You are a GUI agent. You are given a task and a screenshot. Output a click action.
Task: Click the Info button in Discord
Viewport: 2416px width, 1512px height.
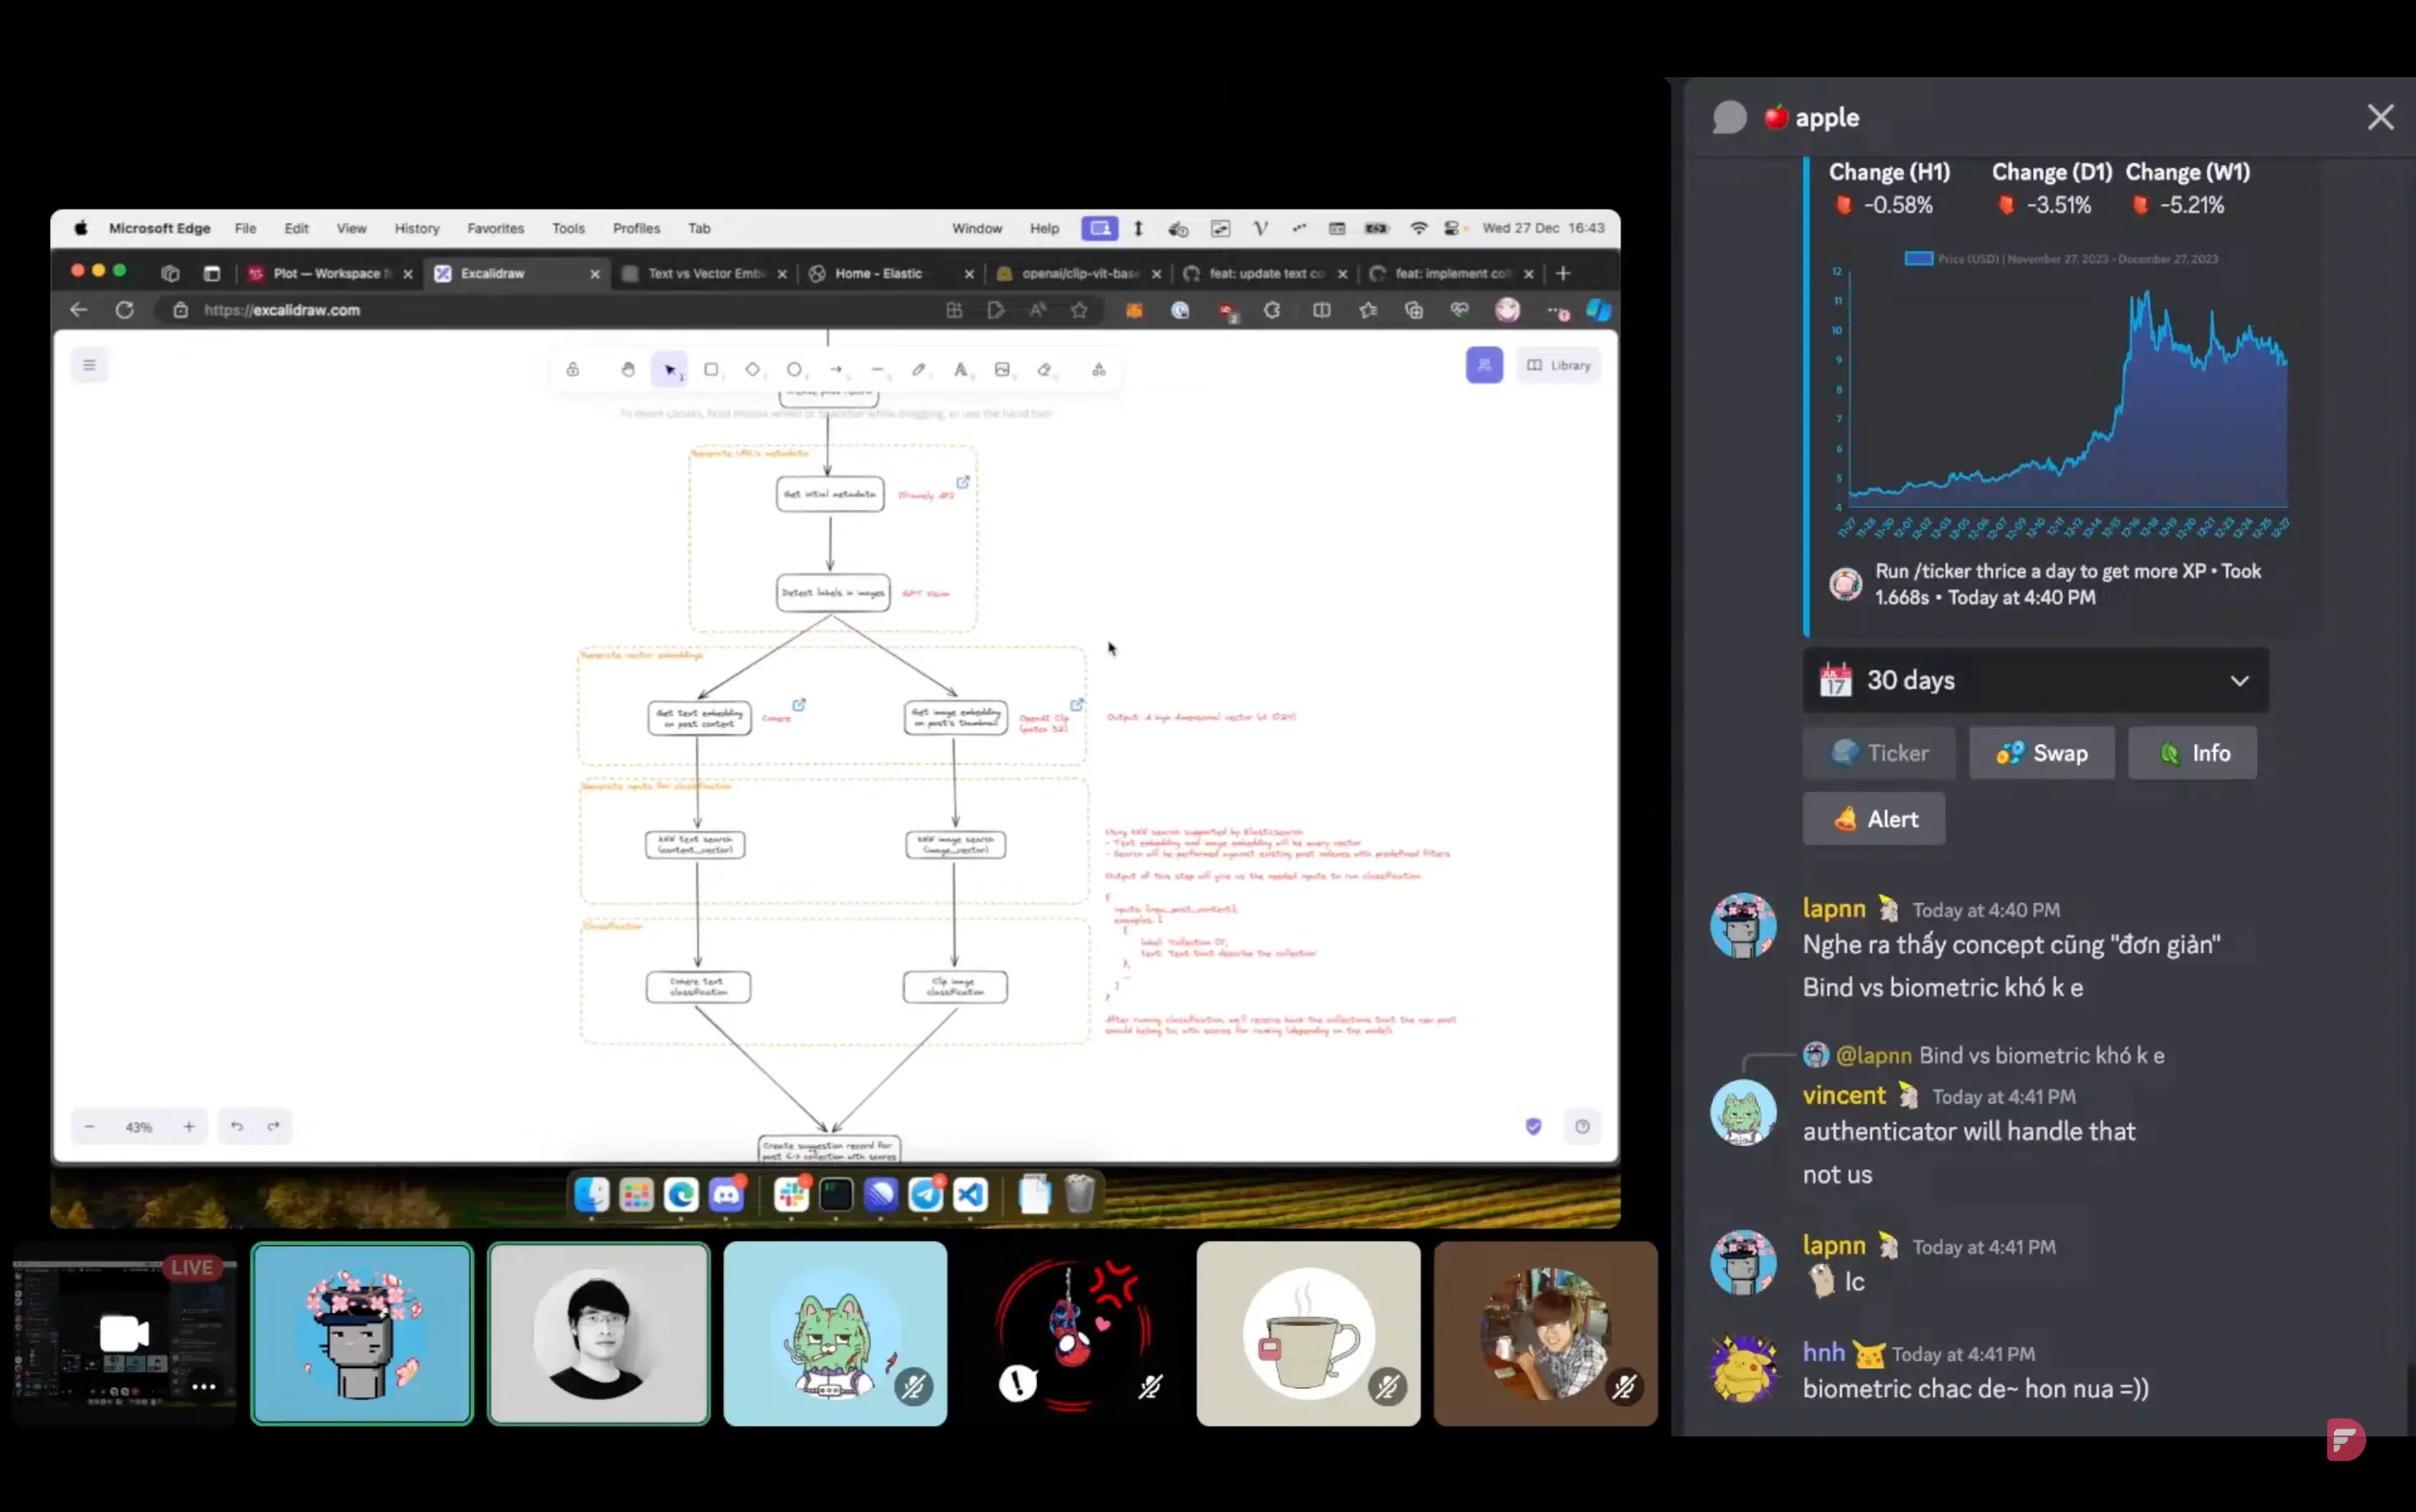(x=2192, y=753)
